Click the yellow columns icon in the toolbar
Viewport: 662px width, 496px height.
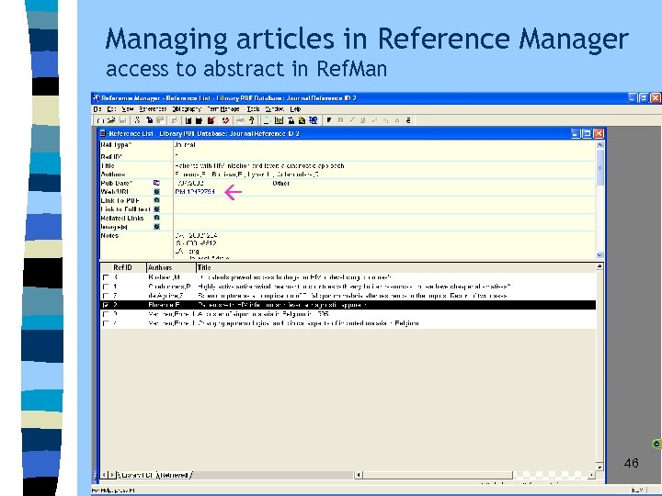tap(279, 120)
